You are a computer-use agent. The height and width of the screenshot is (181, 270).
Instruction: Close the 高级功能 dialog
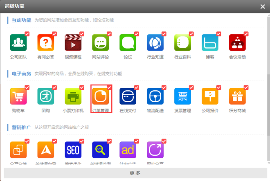pos(263,7)
